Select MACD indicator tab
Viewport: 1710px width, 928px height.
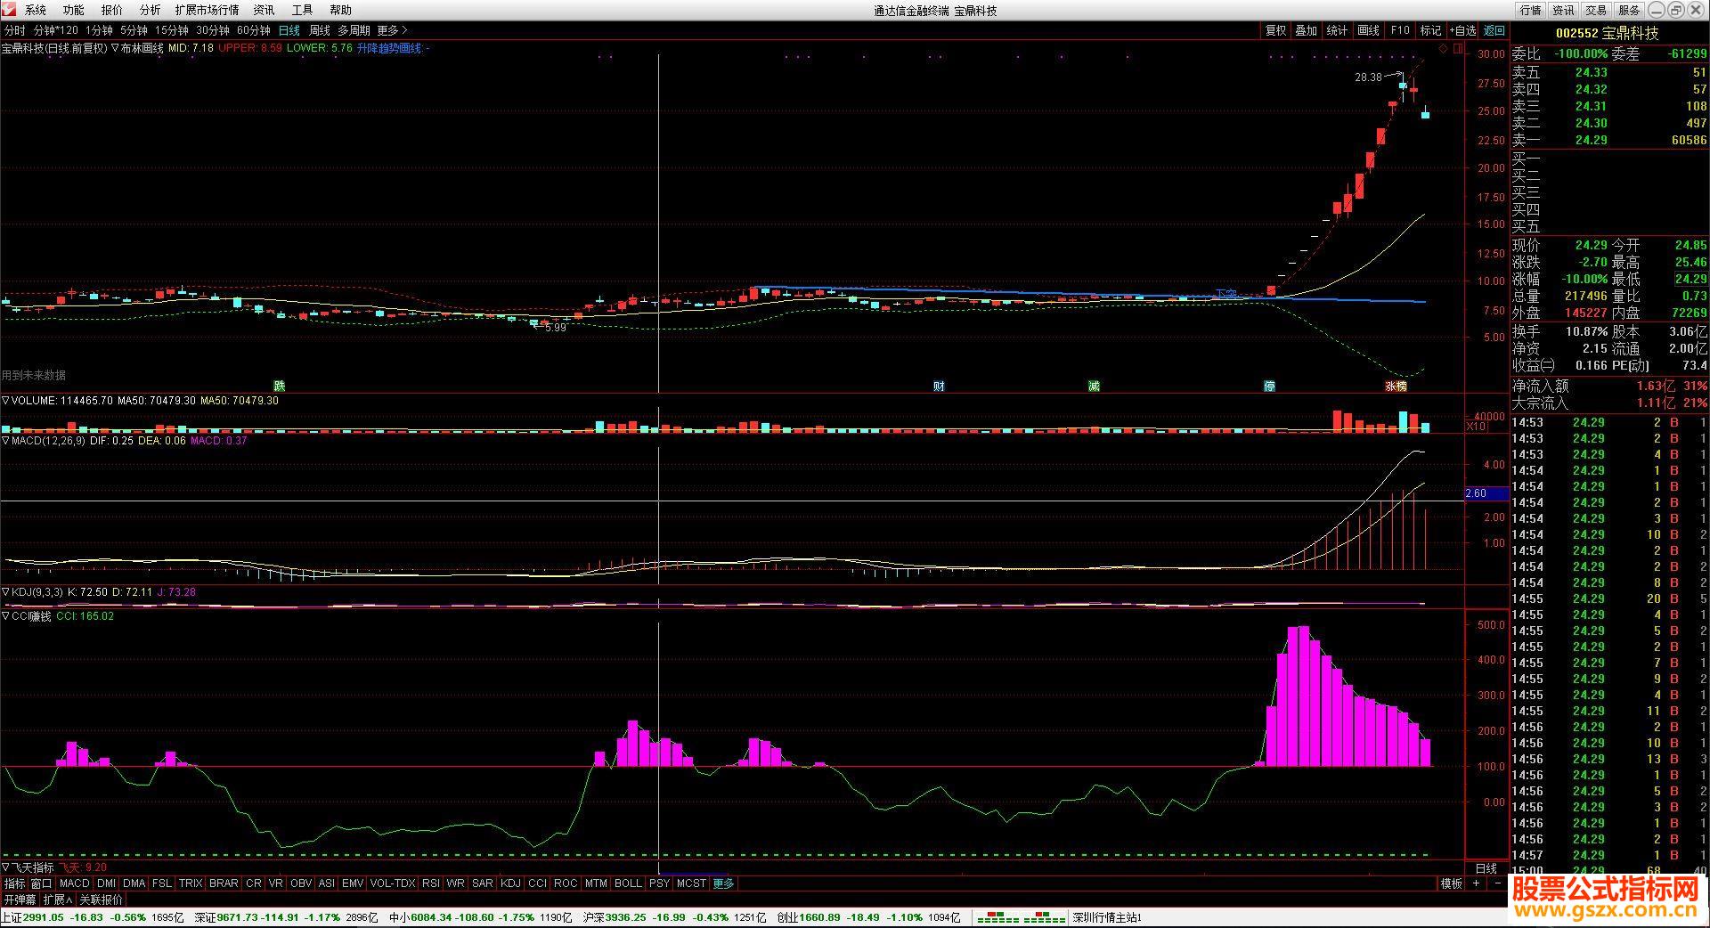click(x=75, y=883)
